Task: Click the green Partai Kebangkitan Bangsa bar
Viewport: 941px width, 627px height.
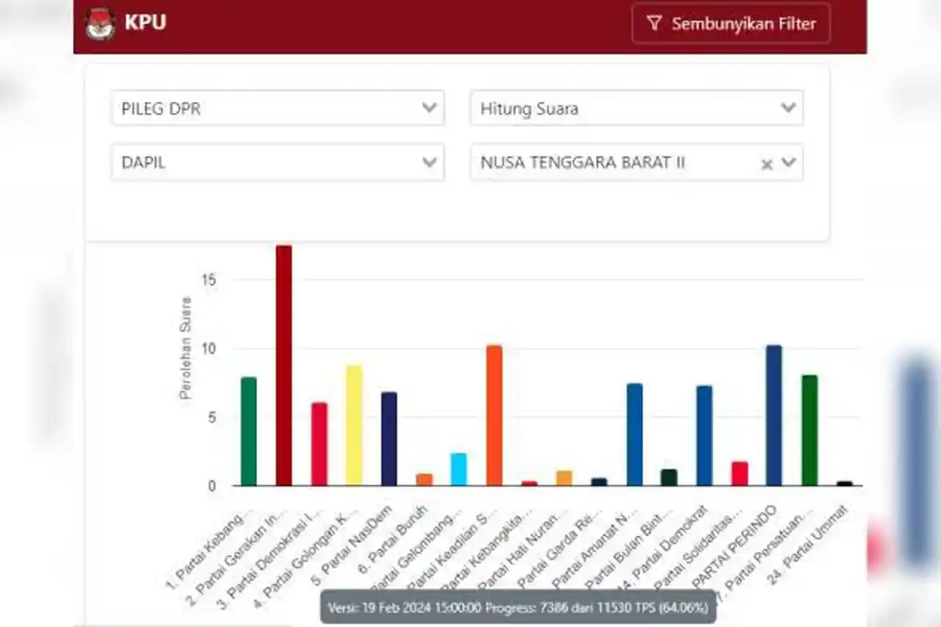Action: pyautogui.click(x=249, y=431)
